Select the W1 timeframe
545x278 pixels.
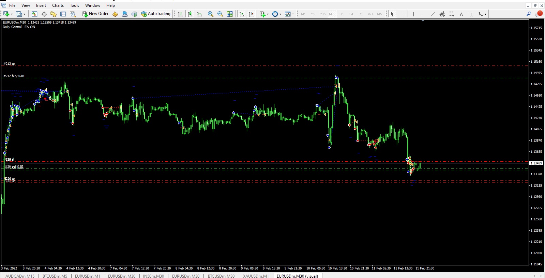point(370,14)
